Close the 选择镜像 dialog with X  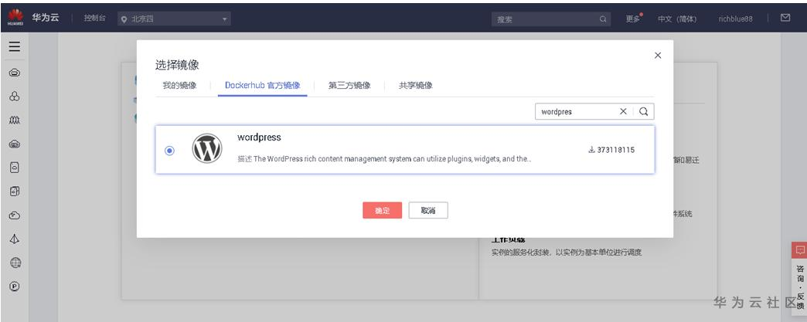pyautogui.click(x=658, y=56)
